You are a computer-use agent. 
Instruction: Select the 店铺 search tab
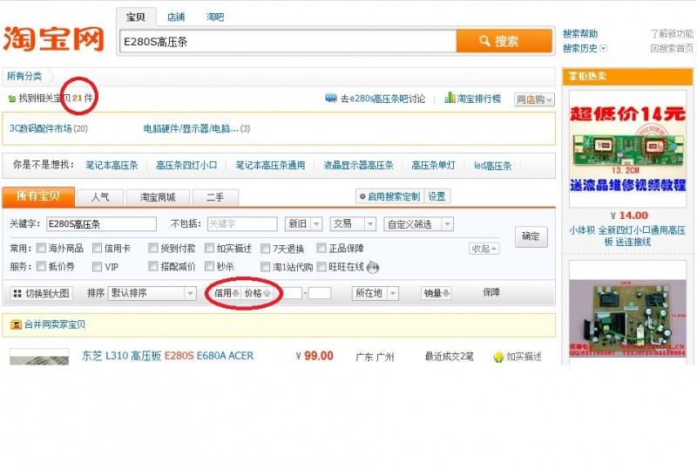click(x=176, y=17)
